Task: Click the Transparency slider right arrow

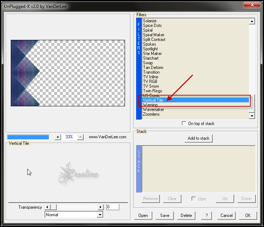Action: [101, 207]
